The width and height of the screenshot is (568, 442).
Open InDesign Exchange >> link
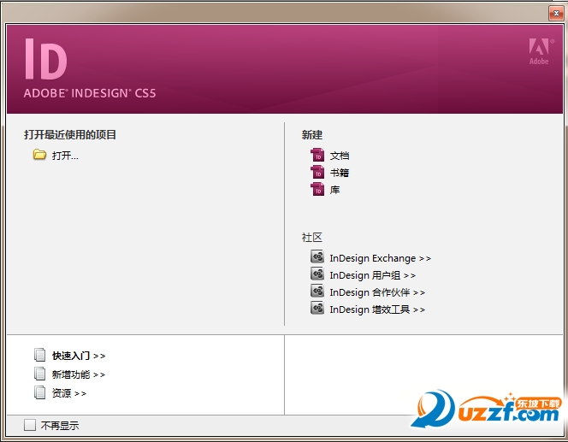(x=381, y=258)
